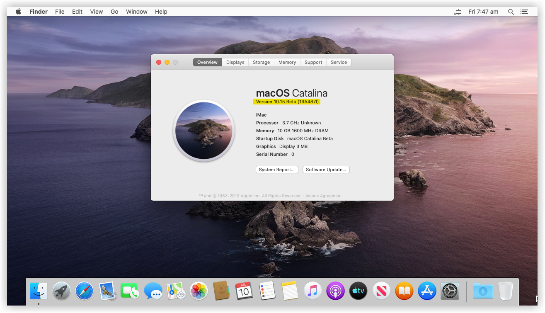The width and height of the screenshot is (545, 313).
Task: Click the Serial Number line
Action: pos(275,154)
